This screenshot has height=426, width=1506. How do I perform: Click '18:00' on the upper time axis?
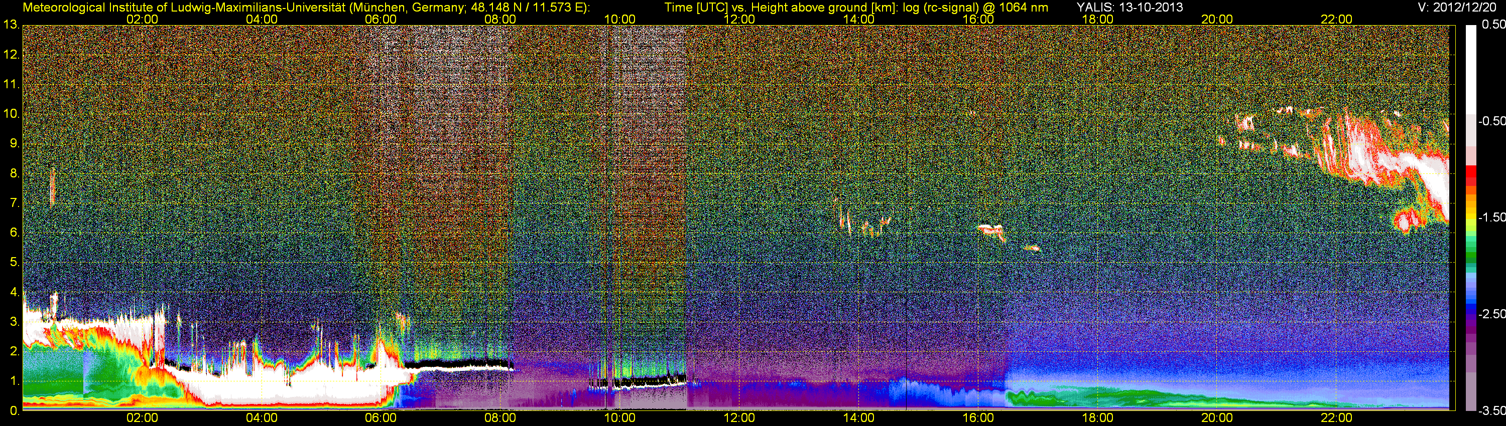coord(1097,19)
